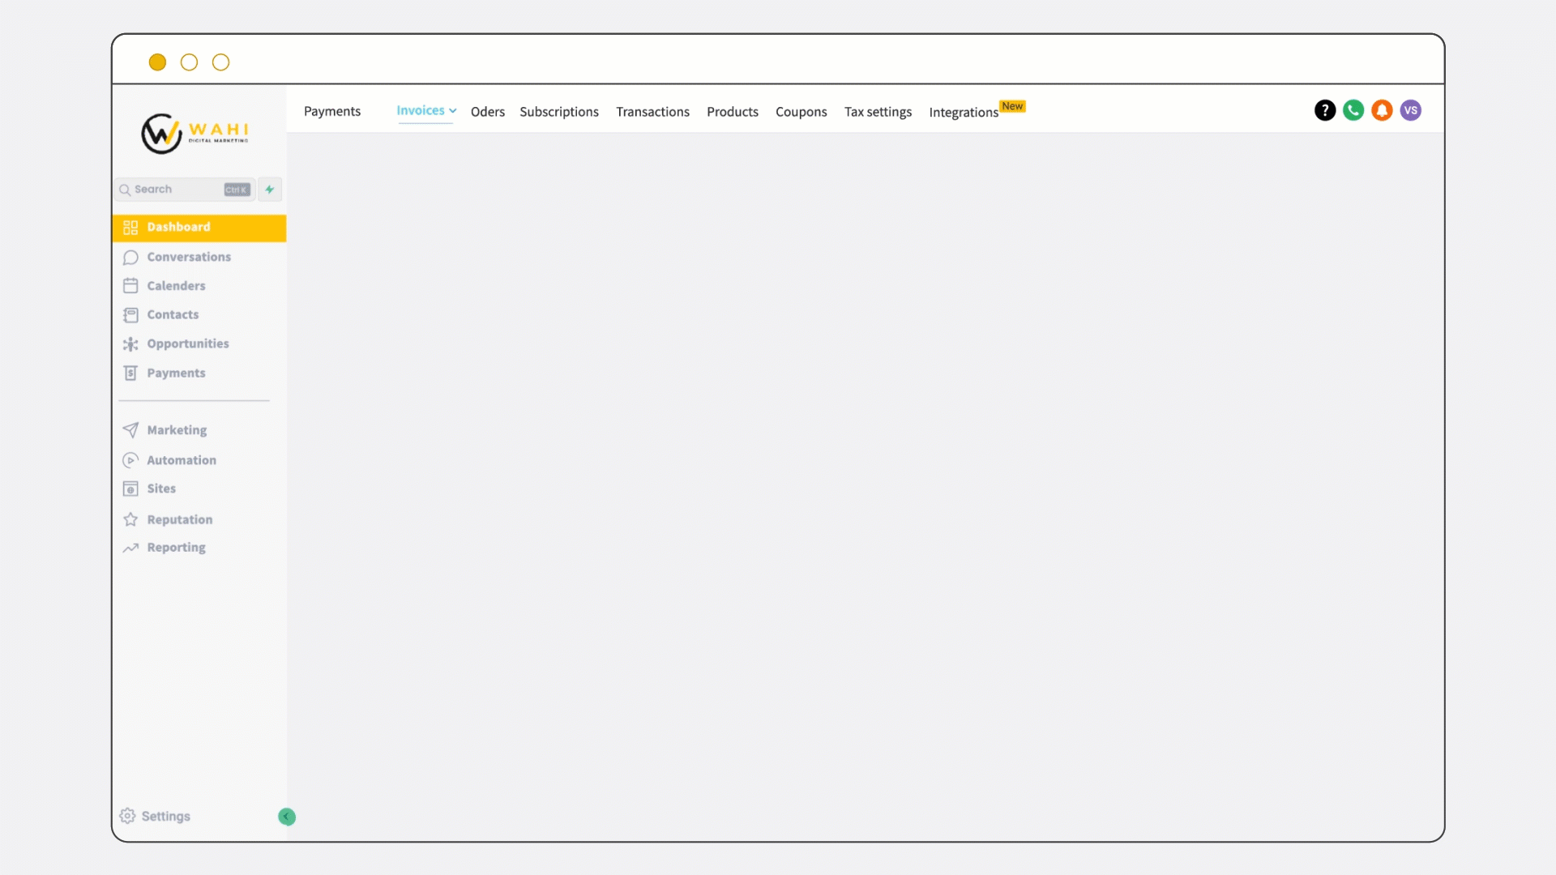Click the plus icon next to search
Viewport: 1556px width, 875px height.
coord(269,189)
